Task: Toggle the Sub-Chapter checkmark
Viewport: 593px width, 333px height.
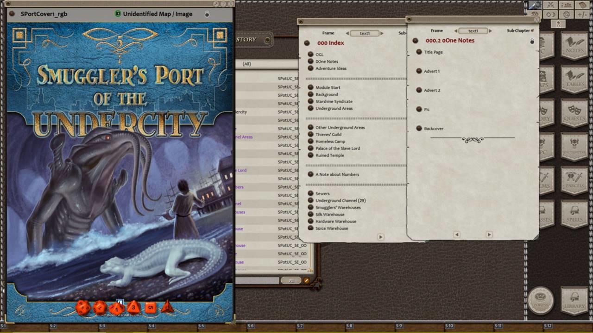Action: [532, 31]
